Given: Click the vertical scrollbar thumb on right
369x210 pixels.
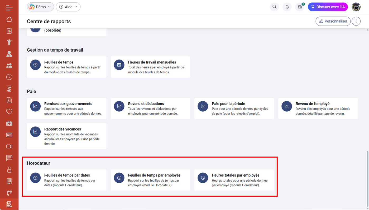Looking at the screenshot, I should (367, 179).
